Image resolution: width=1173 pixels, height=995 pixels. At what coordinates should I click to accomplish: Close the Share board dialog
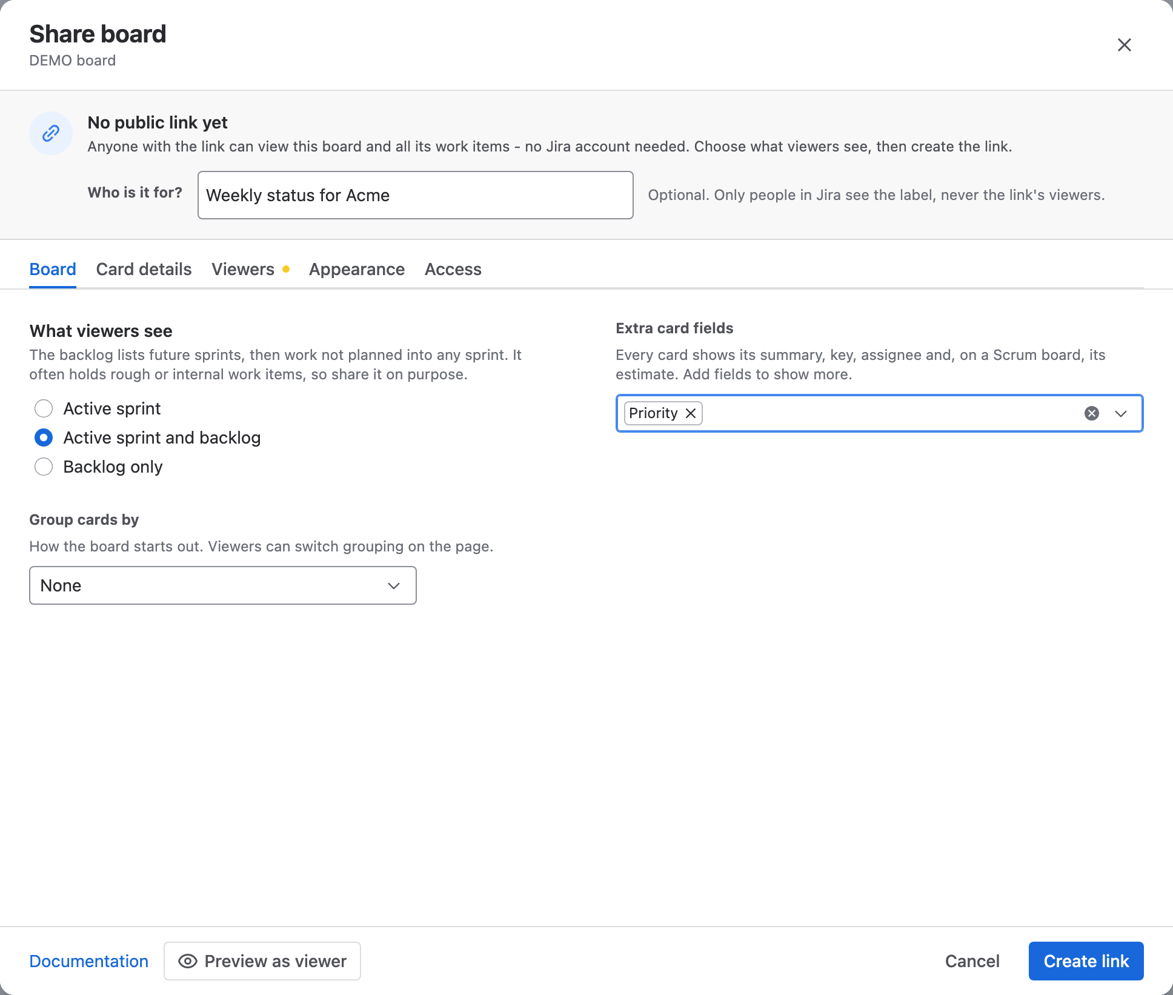pyautogui.click(x=1124, y=45)
